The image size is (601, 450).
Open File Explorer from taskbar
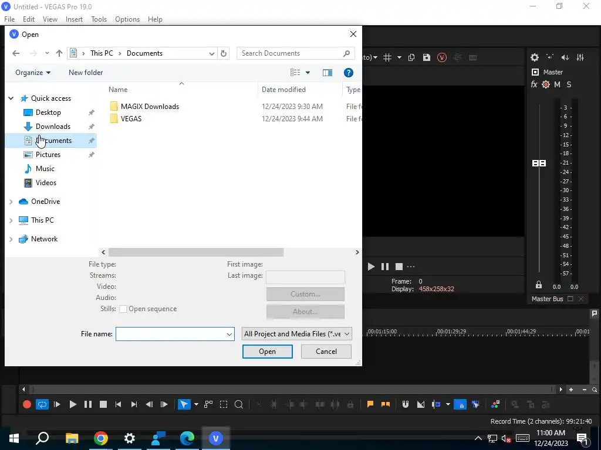[72, 438]
